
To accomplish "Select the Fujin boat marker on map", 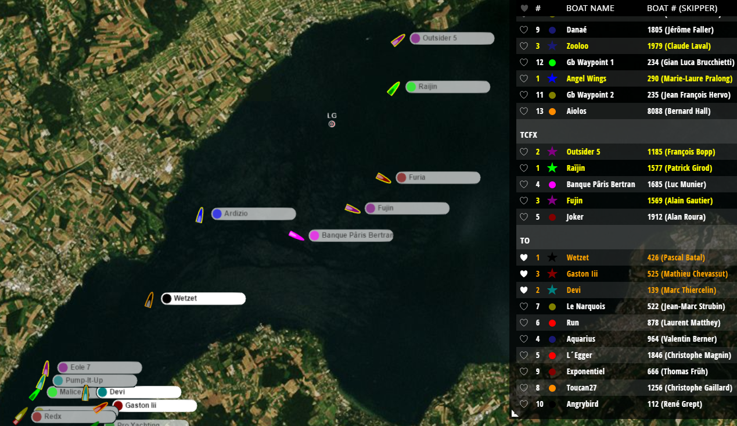I will (x=353, y=209).
